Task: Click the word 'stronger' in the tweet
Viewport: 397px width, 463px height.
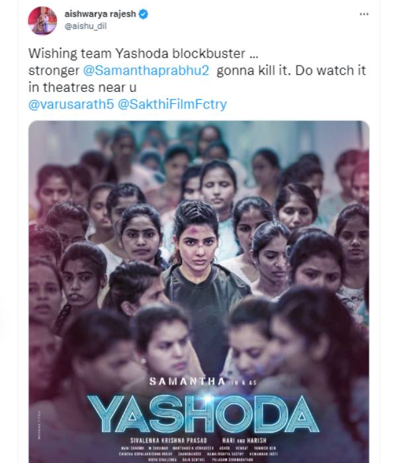Action: (x=54, y=71)
